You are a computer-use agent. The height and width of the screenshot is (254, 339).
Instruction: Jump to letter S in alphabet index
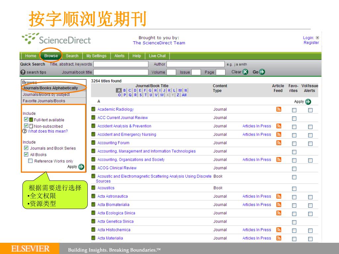pos(140,95)
